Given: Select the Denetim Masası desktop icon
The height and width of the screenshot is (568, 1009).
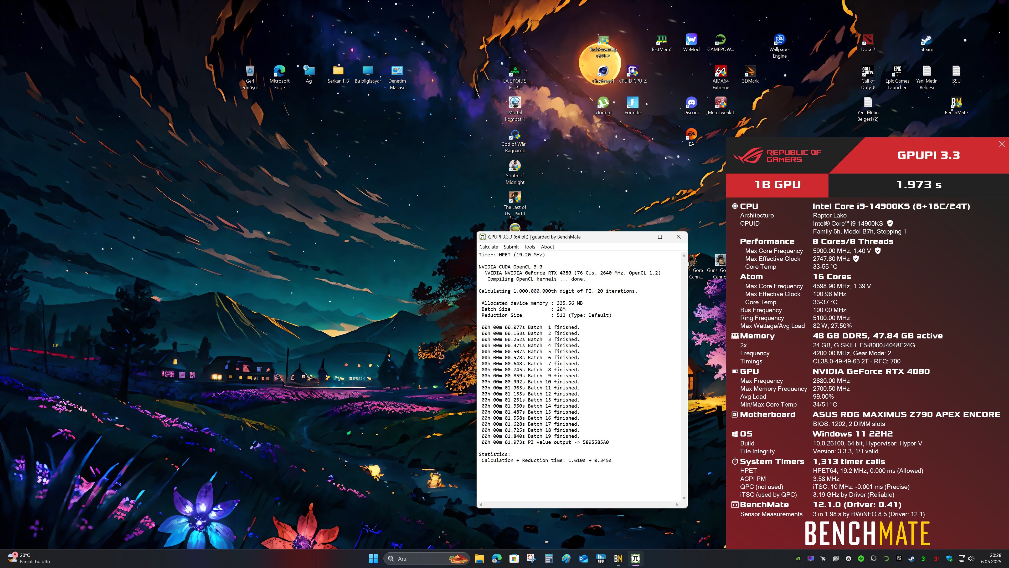Looking at the screenshot, I should (x=397, y=78).
